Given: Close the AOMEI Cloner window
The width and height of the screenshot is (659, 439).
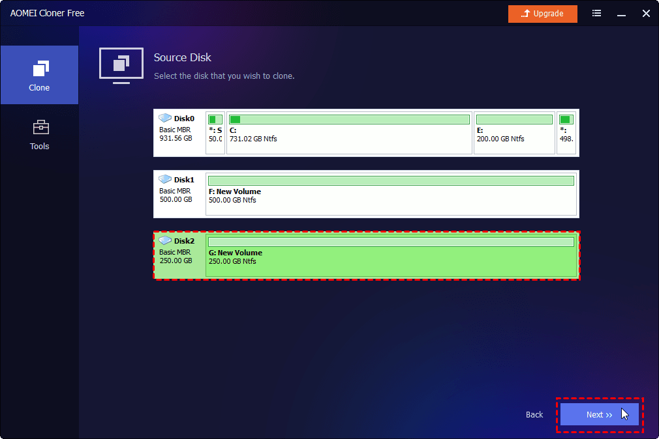Looking at the screenshot, I should (x=646, y=14).
